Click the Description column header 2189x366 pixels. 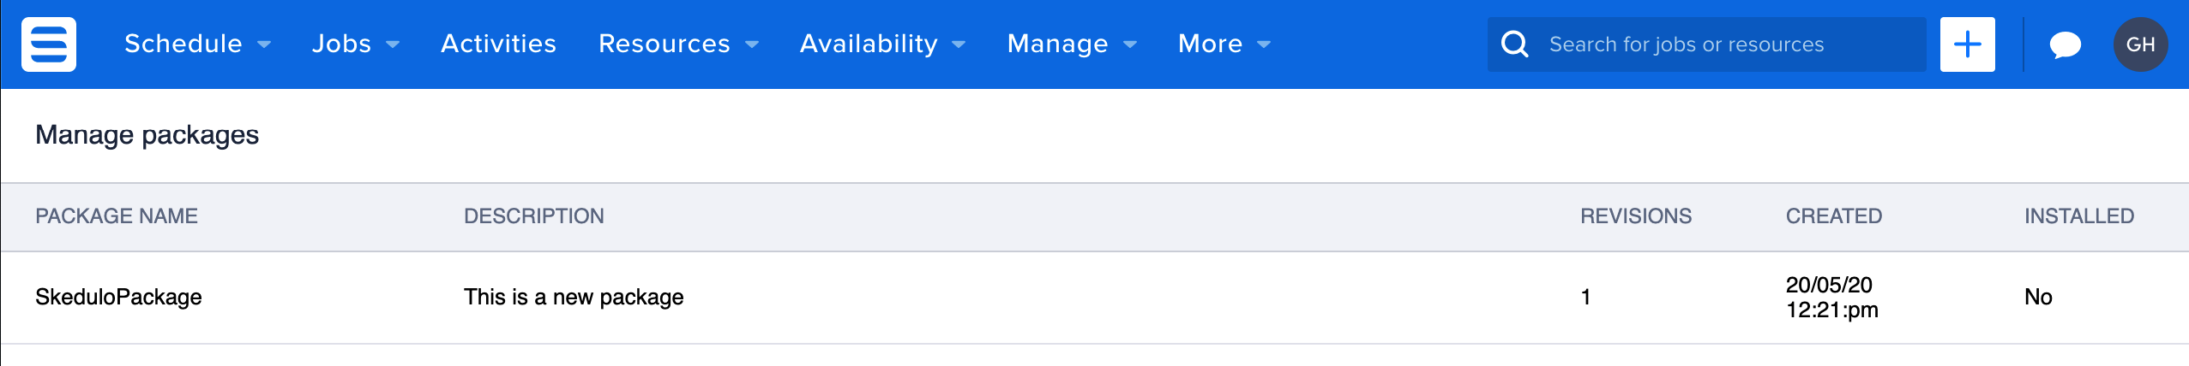tap(533, 216)
